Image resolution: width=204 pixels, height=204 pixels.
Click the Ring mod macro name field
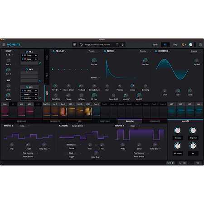pos(193,138)
